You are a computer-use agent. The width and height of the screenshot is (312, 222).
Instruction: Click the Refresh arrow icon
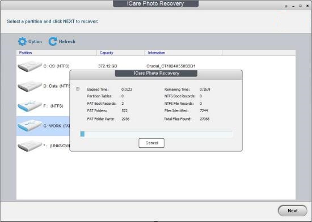click(53, 41)
